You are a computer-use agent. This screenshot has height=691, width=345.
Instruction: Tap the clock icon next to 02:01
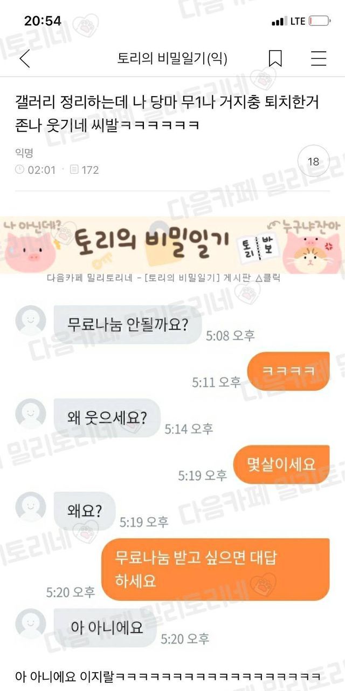(x=19, y=170)
